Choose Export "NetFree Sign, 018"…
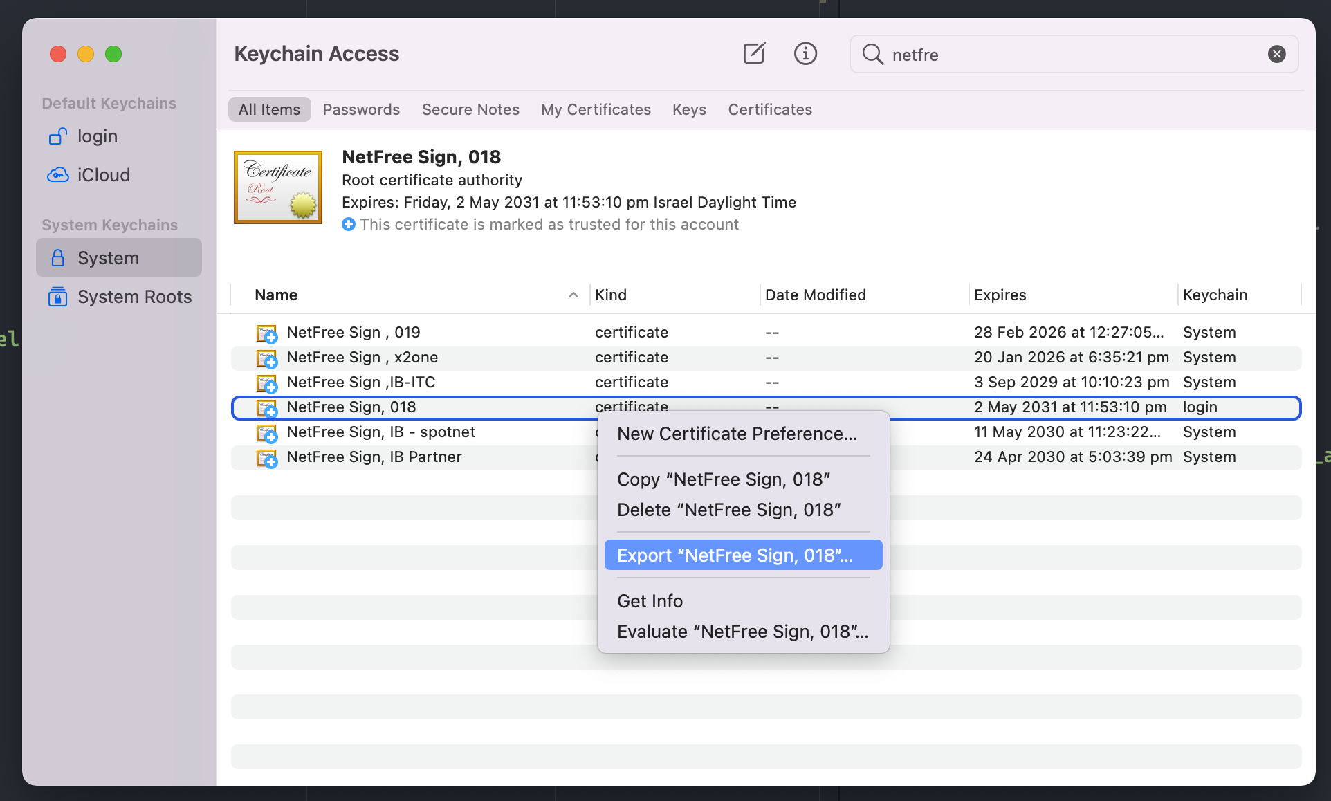 [743, 555]
